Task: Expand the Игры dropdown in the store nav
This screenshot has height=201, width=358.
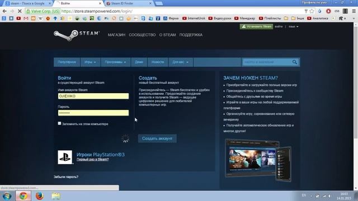Action: click(90, 62)
